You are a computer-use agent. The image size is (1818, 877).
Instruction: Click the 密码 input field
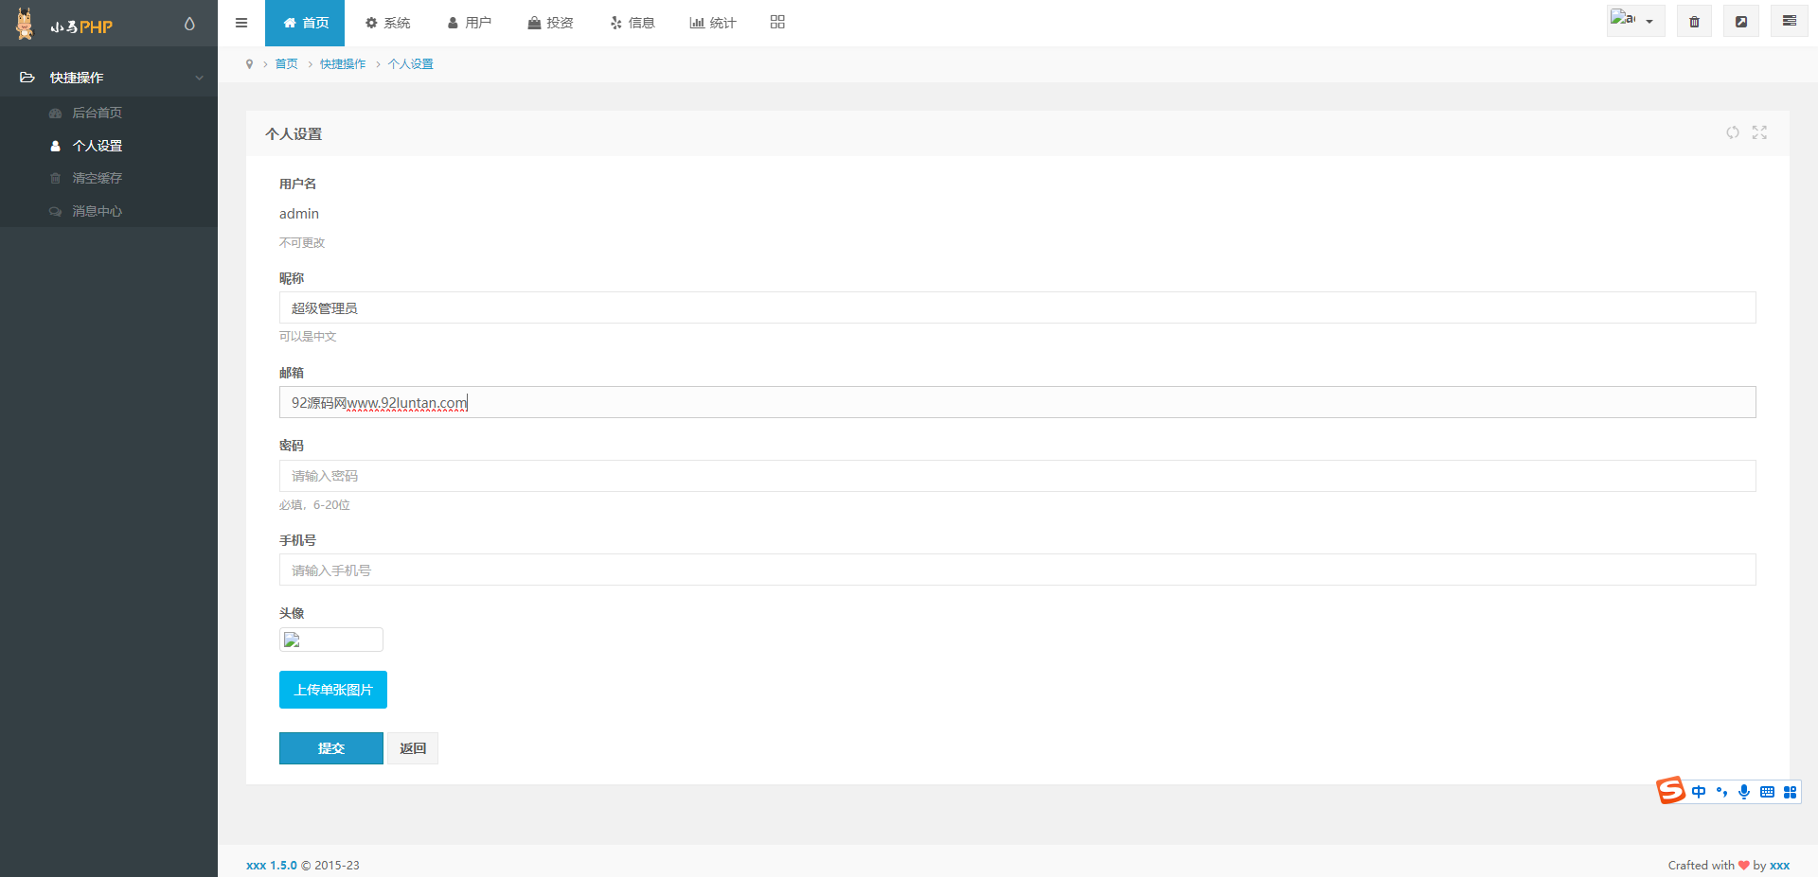coord(1017,476)
